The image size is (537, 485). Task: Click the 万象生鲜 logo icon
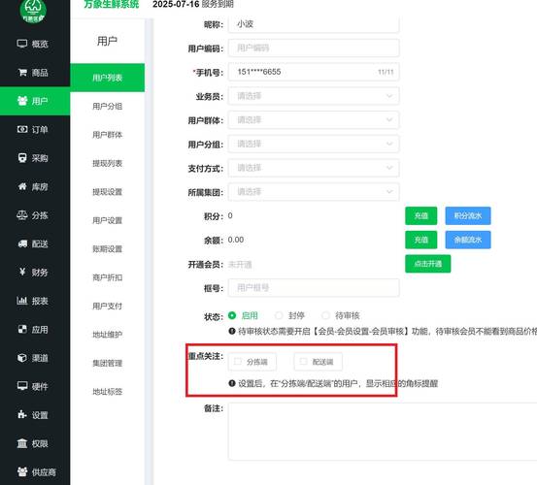33,11
